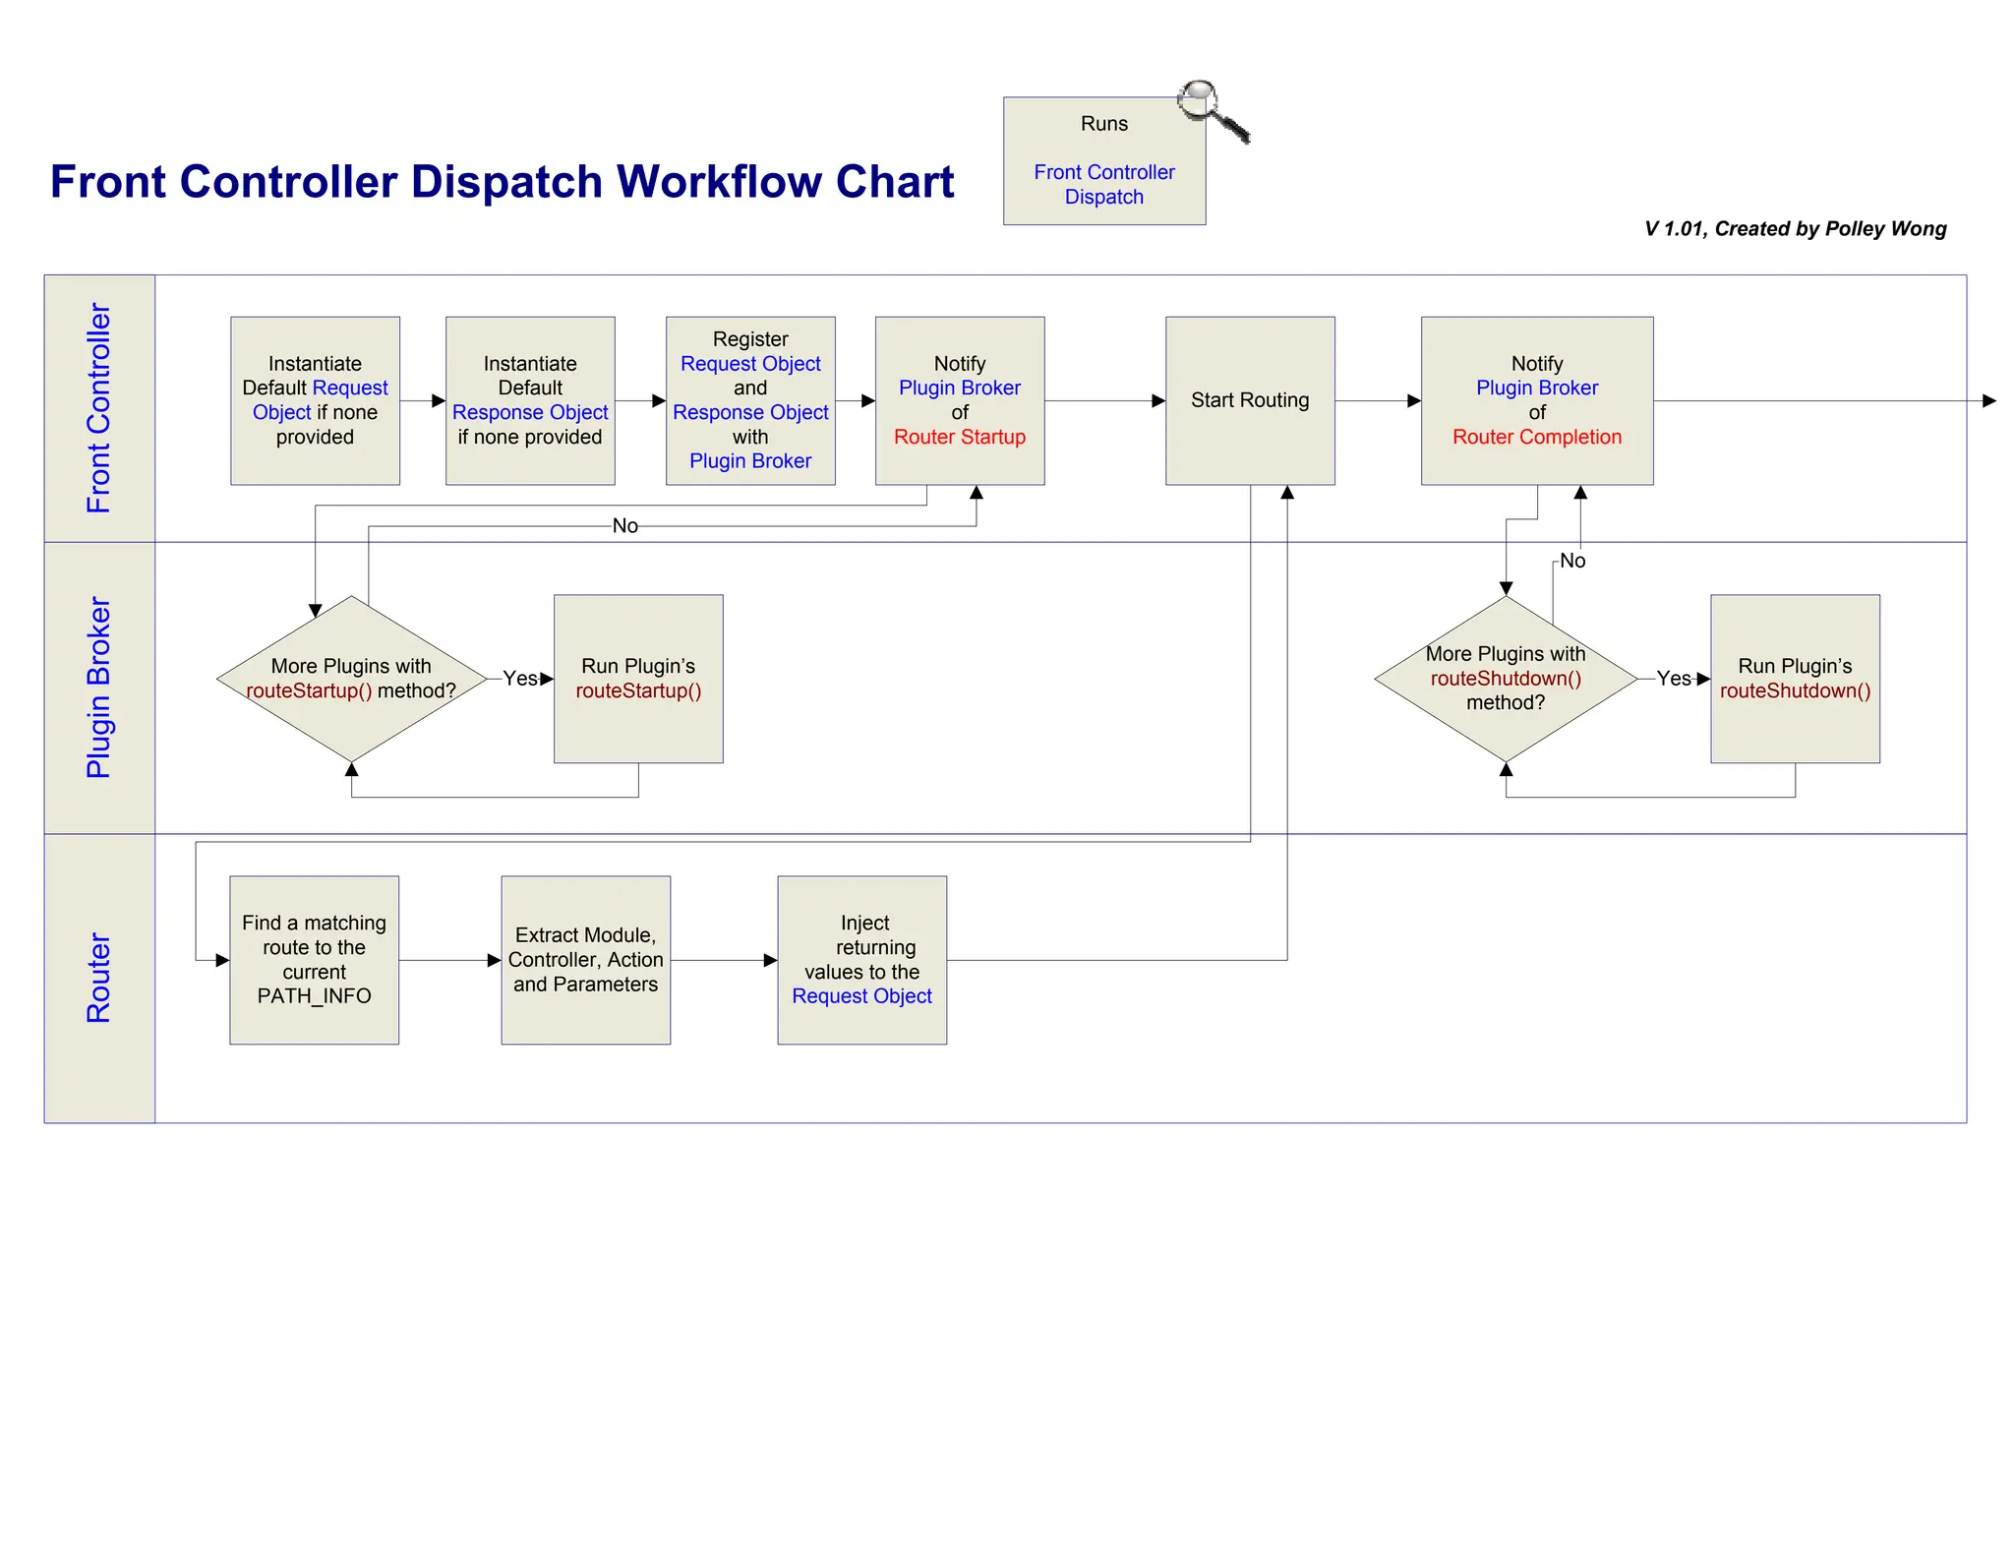Select the Router Completion notify box
2014x1556 pixels.
pos(1536,400)
